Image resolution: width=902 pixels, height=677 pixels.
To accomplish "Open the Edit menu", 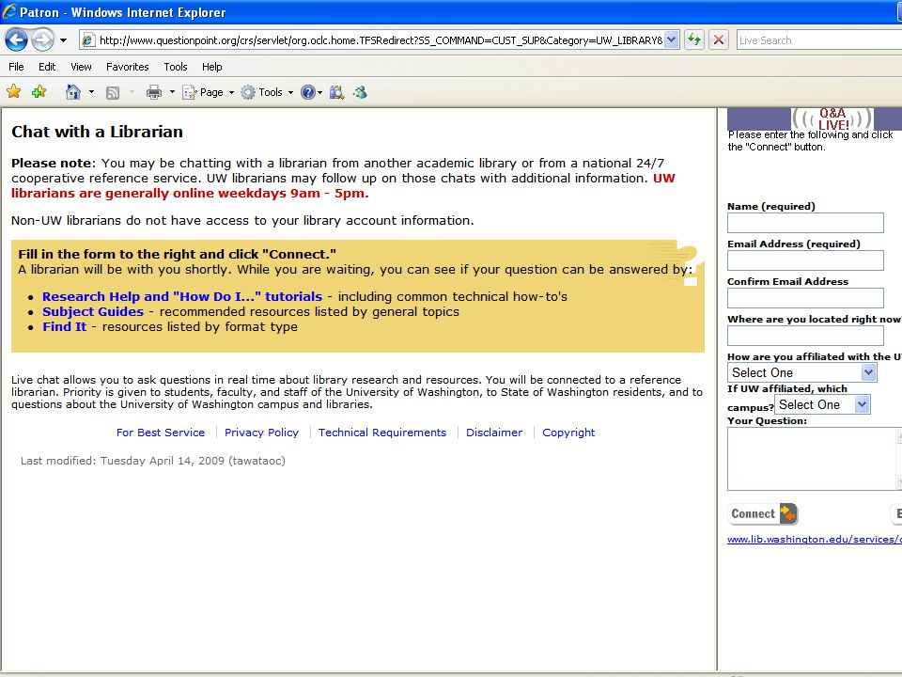I will [x=47, y=67].
